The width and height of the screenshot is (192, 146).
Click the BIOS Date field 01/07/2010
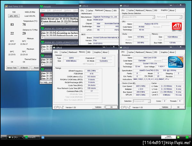click(x=106, y=43)
